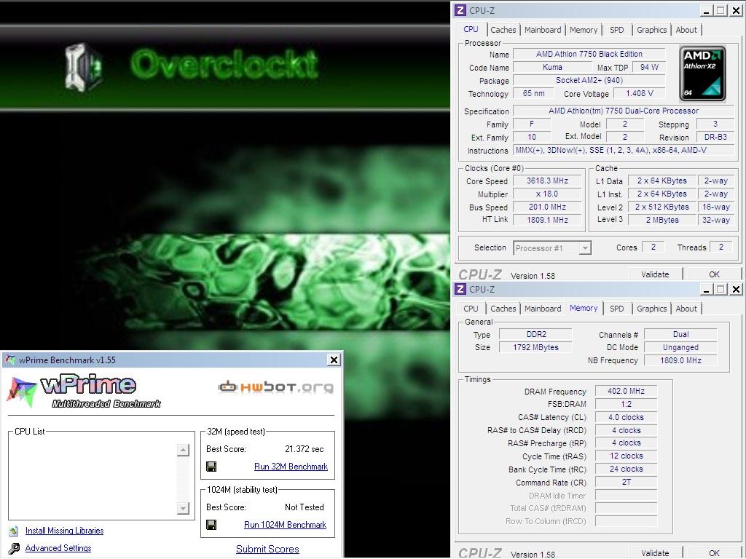Click the NB Frequency value 1809.0 MHz
Screen dimensions: 746x559
[680, 360]
